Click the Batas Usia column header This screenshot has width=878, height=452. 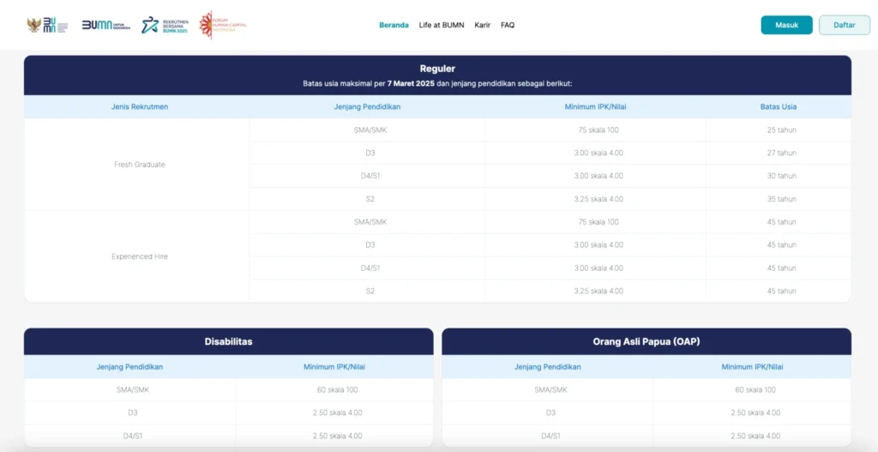point(779,107)
